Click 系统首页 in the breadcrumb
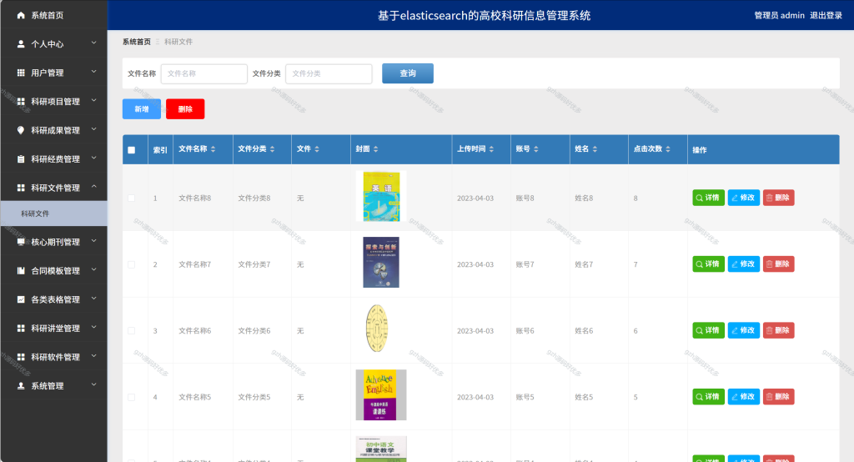The image size is (854, 462). [137, 42]
